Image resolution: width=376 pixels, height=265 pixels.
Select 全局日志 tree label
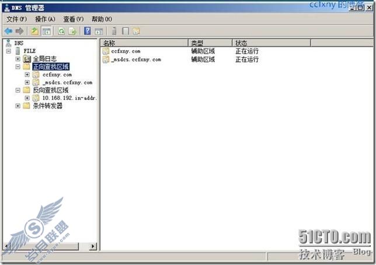pyautogui.click(x=44, y=59)
